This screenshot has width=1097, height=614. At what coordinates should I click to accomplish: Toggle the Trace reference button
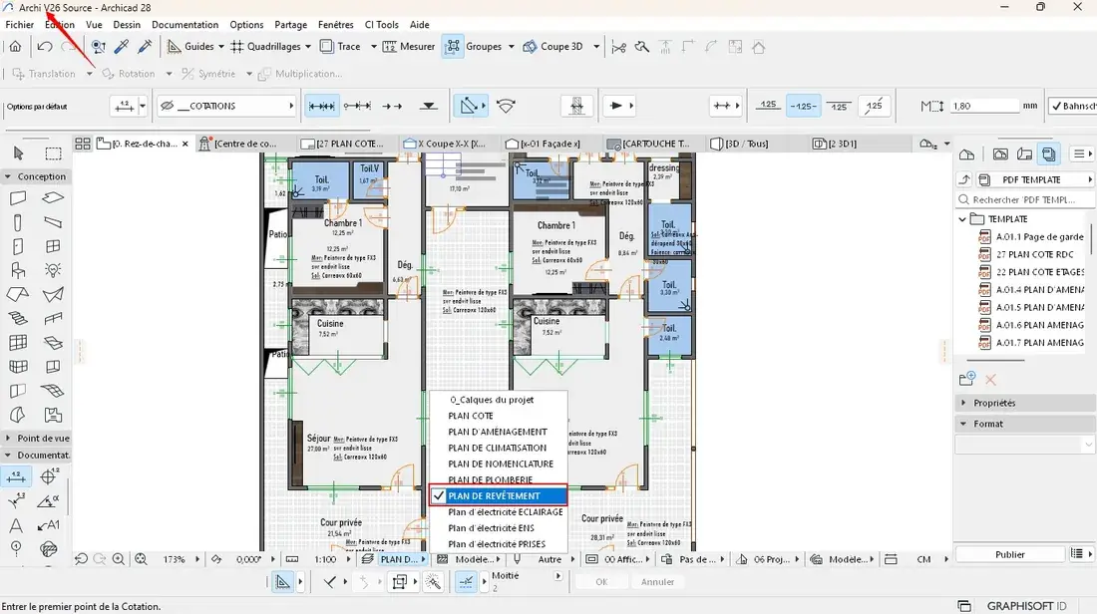327,46
